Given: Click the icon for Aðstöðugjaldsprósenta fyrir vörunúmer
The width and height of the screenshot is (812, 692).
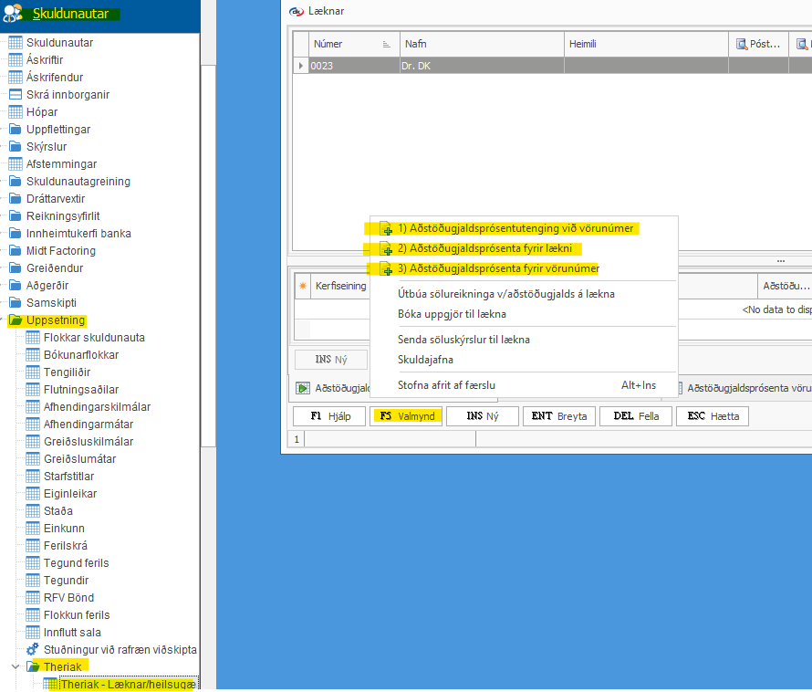Looking at the screenshot, I should (386, 268).
